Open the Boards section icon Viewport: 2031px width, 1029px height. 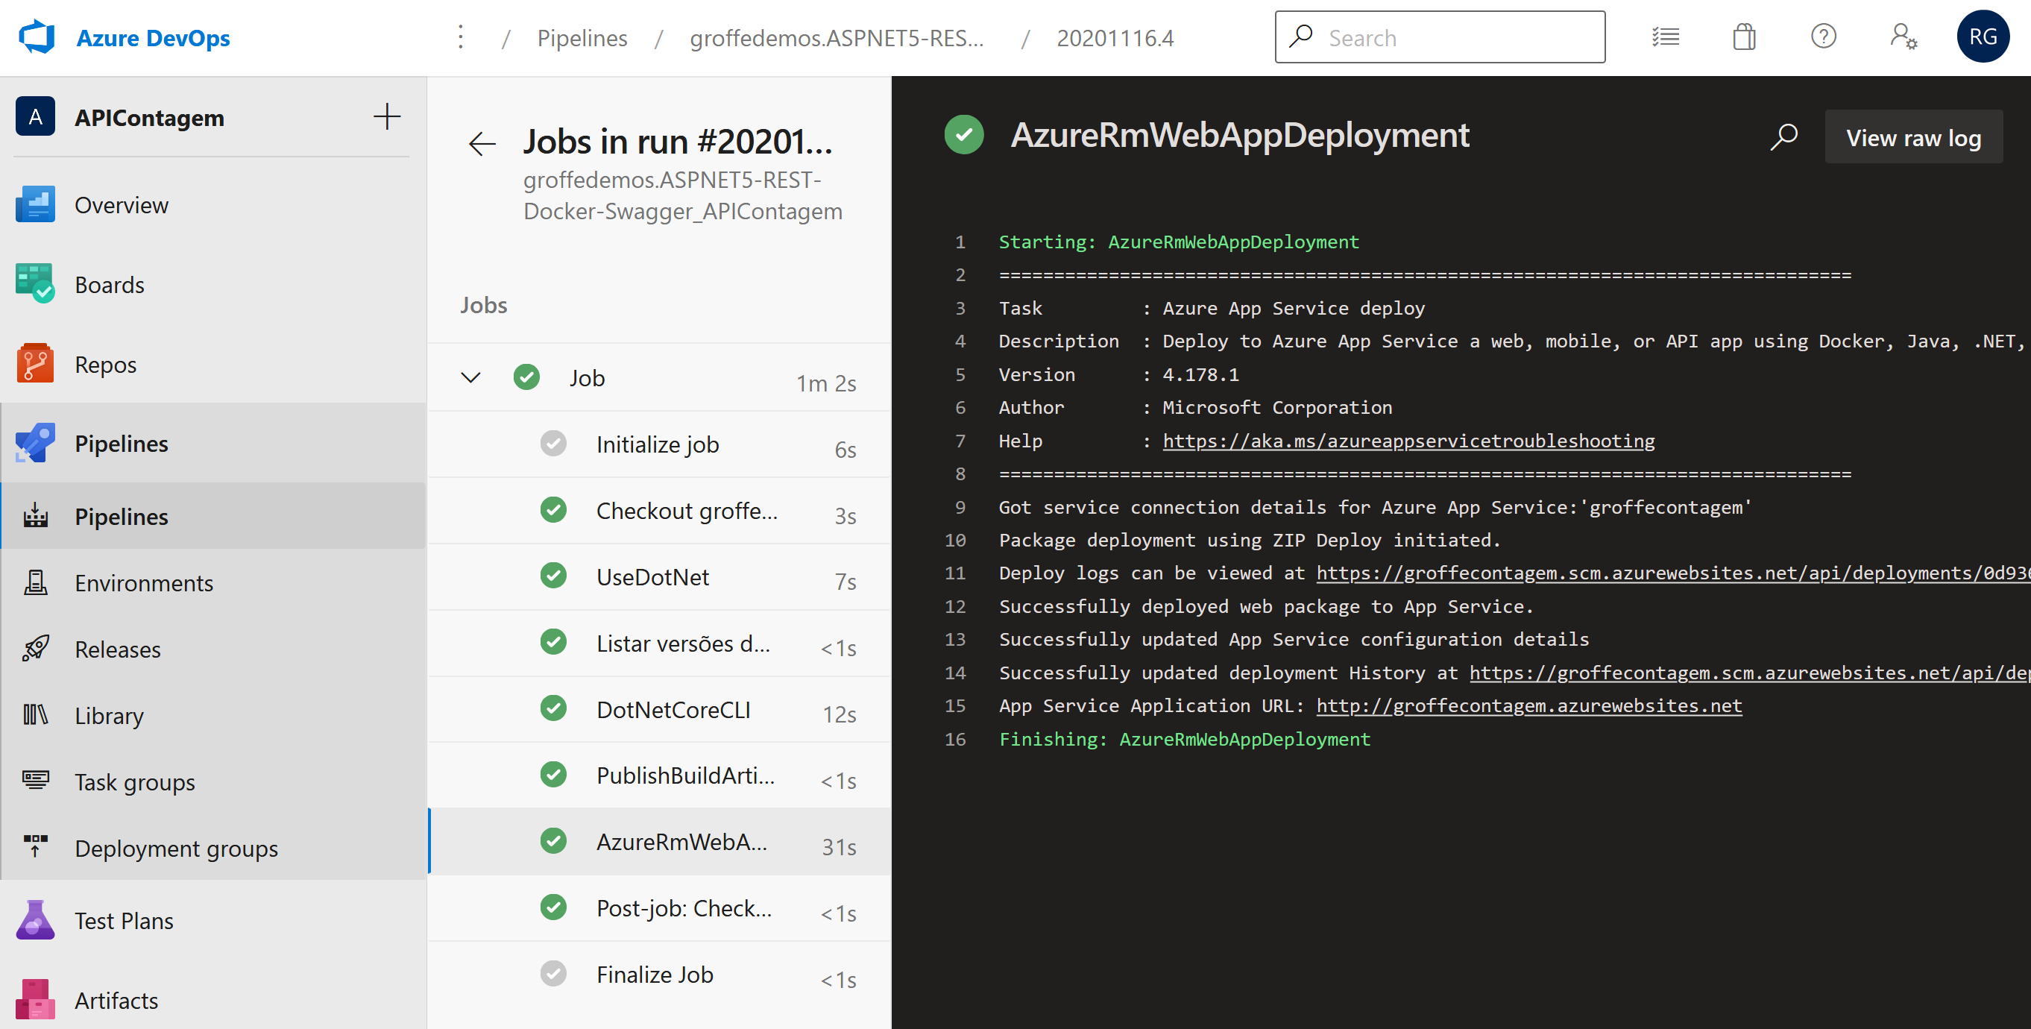(35, 285)
